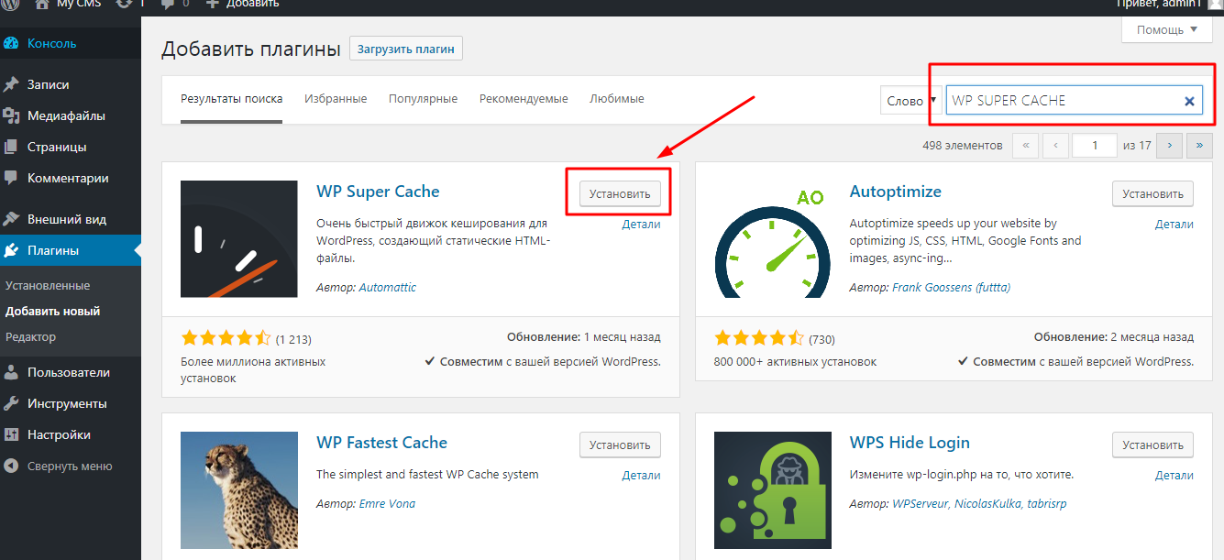
Task: Jump to the last results page
Action: point(1199,145)
